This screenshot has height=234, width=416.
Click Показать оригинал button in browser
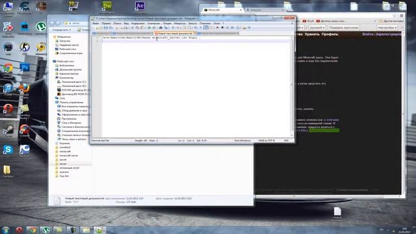point(344,27)
